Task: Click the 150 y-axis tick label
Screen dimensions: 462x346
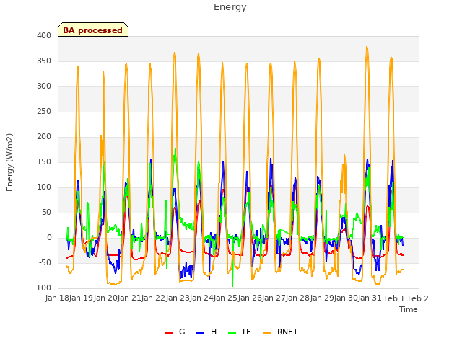Action: point(44,161)
